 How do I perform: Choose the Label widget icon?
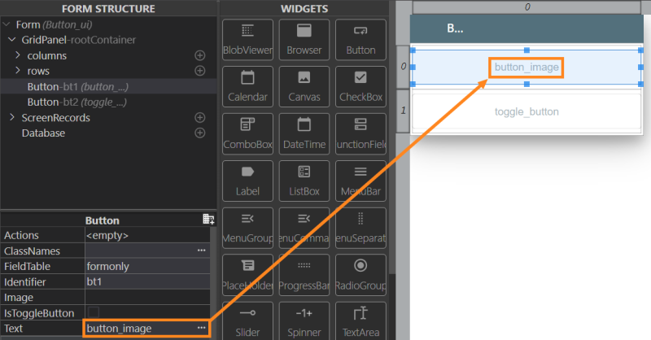pyautogui.click(x=247, y=181)
